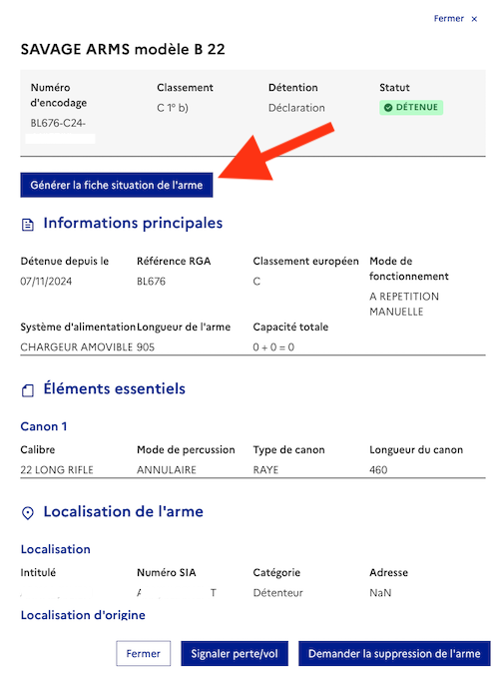Click the Canon 1 subsection heading
This screenshot has width=499, height=675.
44,426
